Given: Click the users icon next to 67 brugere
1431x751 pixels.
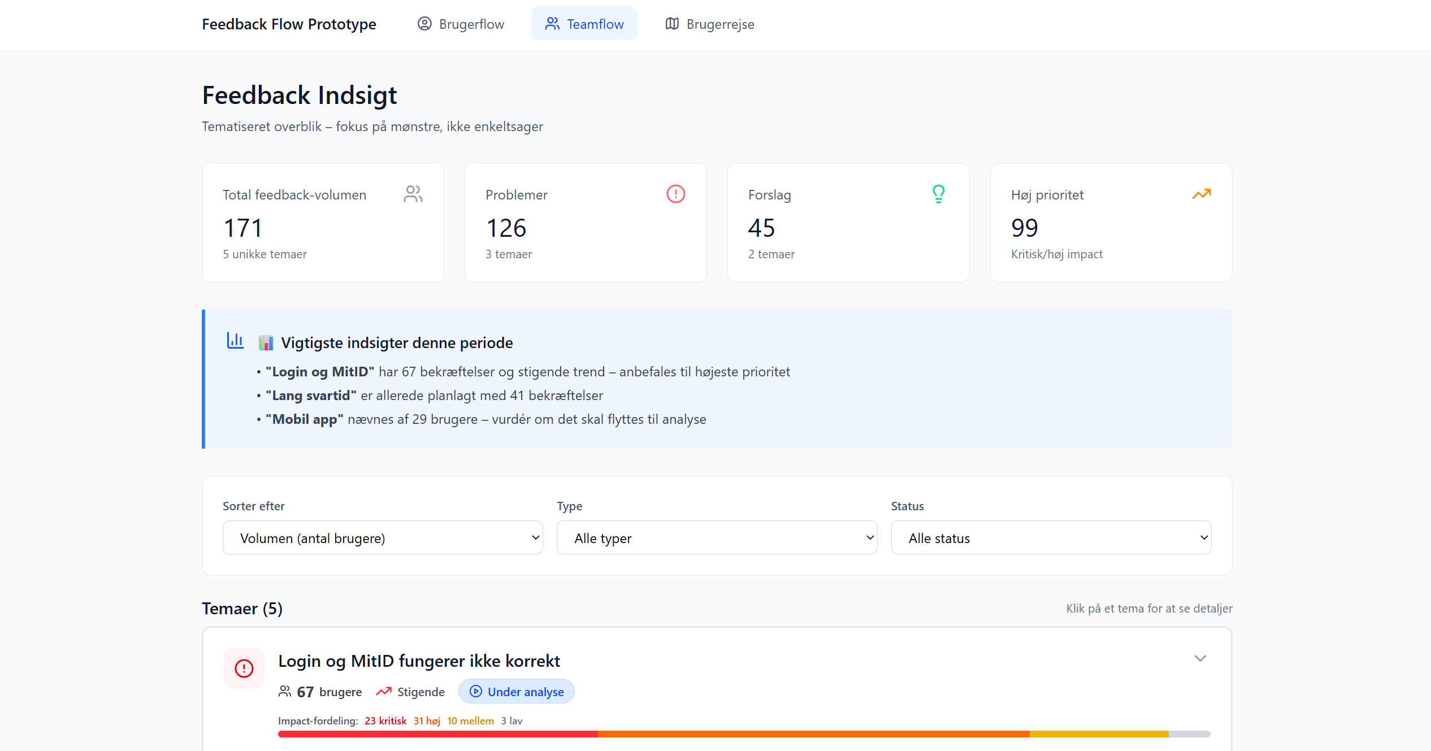Looking at the screenshot, I should [x=285, y=691].
